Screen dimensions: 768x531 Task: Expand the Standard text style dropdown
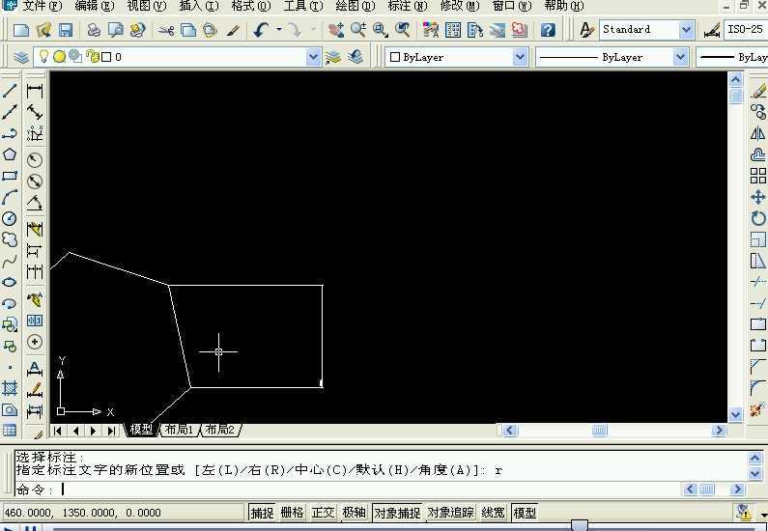coord(686,30)
